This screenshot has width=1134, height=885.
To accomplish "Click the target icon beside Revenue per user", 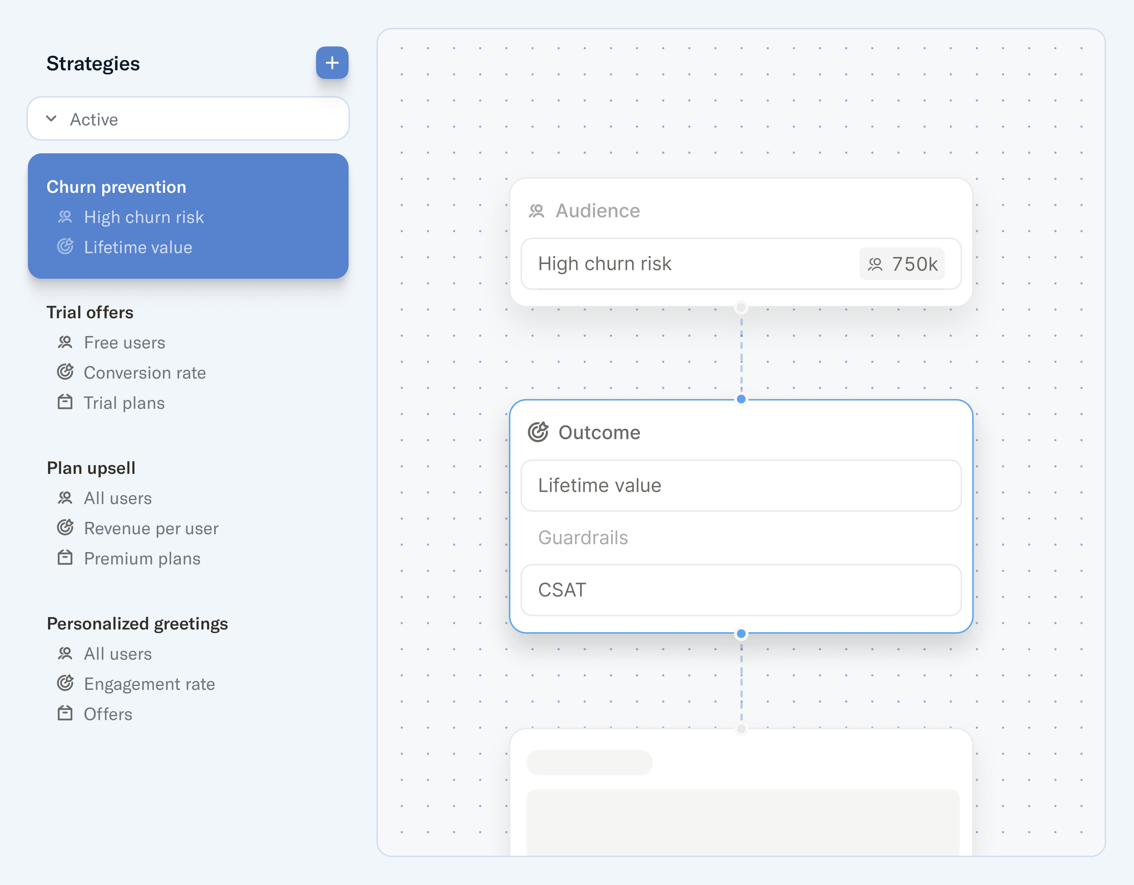I will pyautogui.click(x=65, y=528).
